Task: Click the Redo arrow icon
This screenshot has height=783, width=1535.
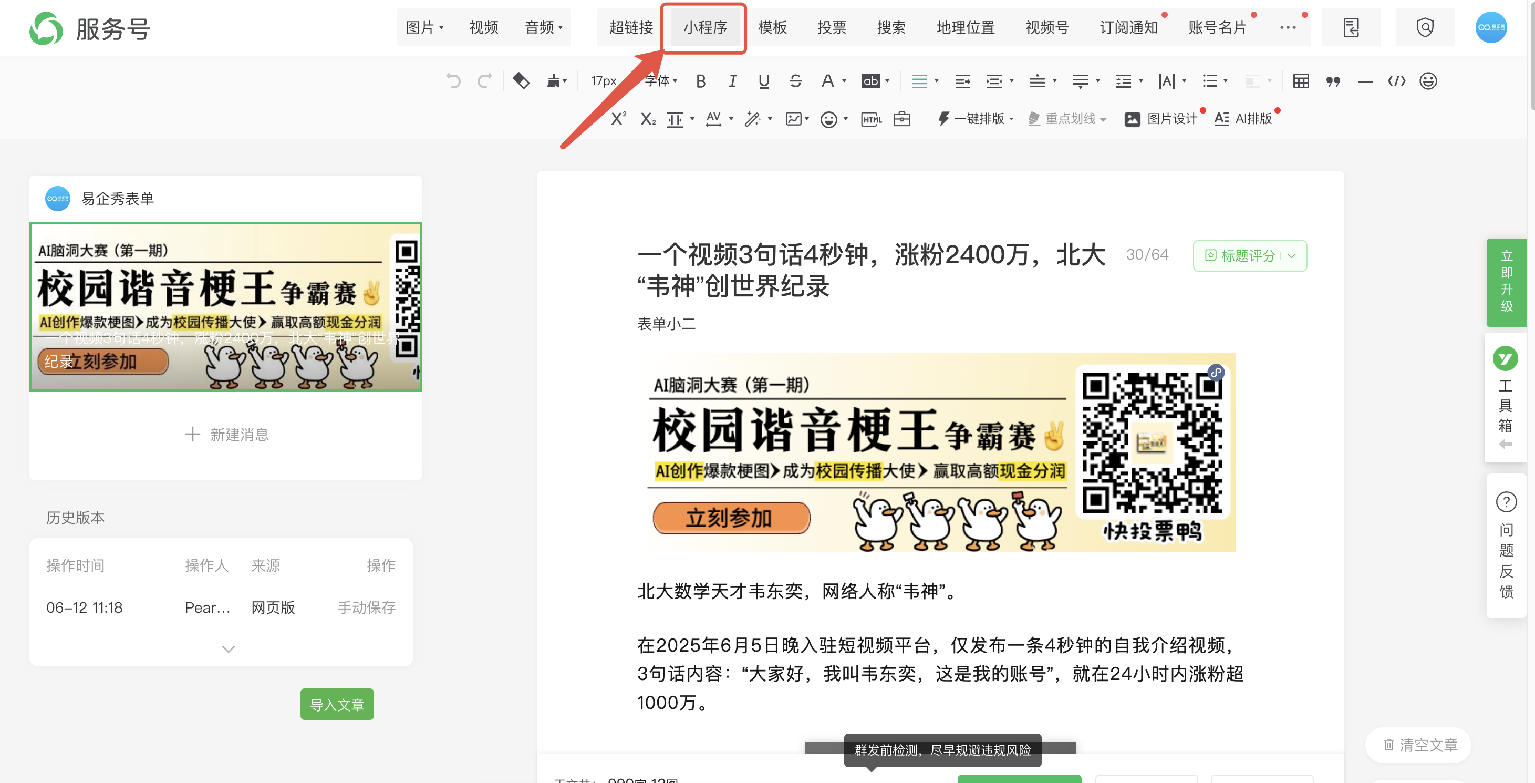Action: pos(485,80)
